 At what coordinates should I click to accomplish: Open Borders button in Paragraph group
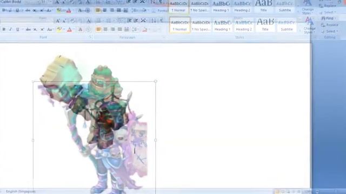(x=156, y=29)
